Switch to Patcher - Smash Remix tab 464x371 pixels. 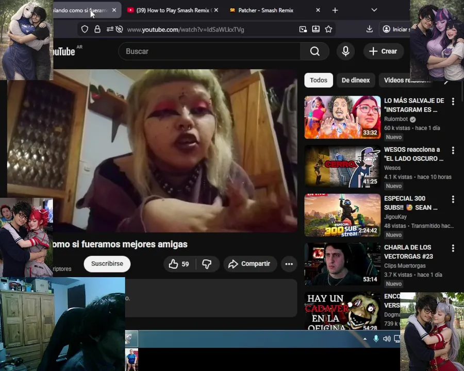266,10
